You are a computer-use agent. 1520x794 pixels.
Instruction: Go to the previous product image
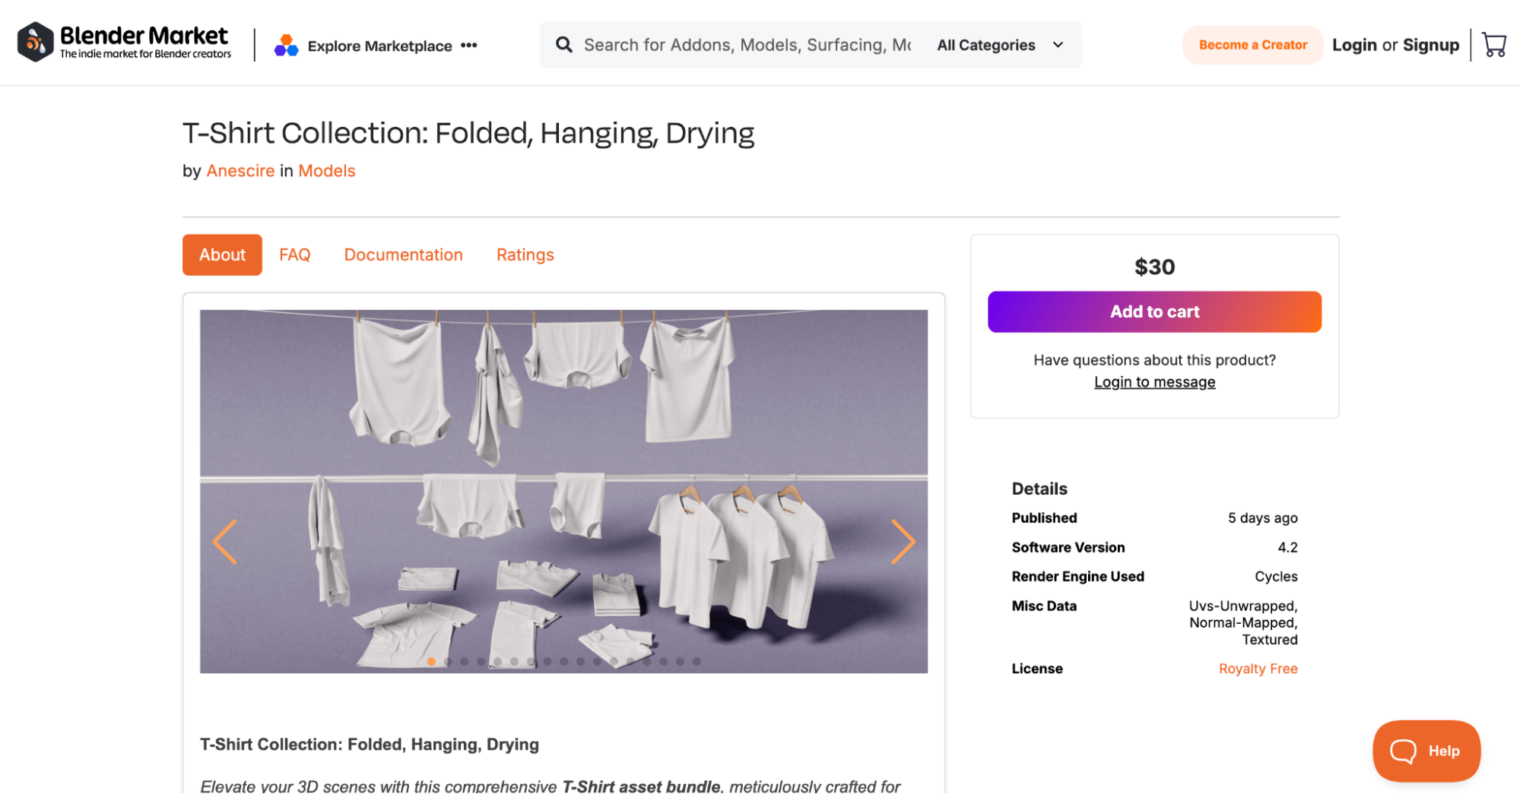pyautogui.click(x=224, y=541)
